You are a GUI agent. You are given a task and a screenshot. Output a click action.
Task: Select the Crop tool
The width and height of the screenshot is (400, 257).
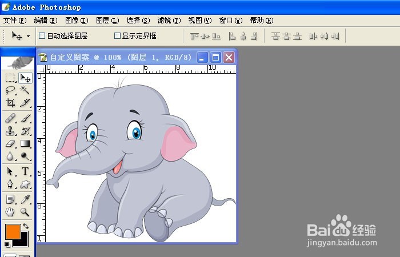[10, 103]
